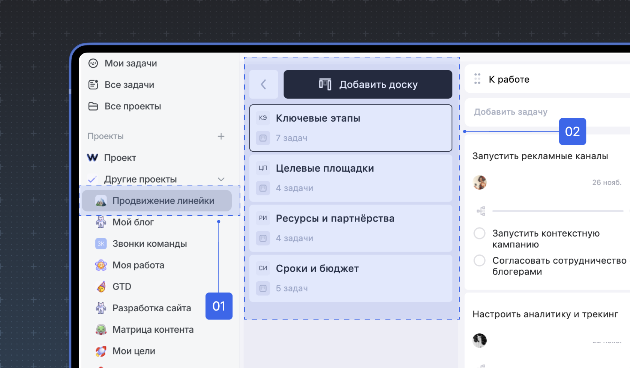Image resolution: width=630 pixels, height=368 pixels.
Task: Collapse Другие проекты with its chevron
Action: 221,179
